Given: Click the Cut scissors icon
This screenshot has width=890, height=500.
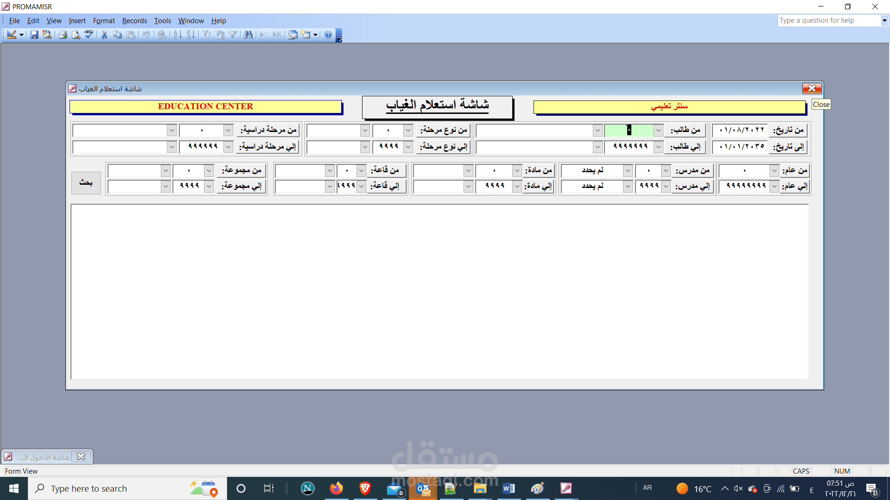Looking at the screenshot, I should (104, 35).
